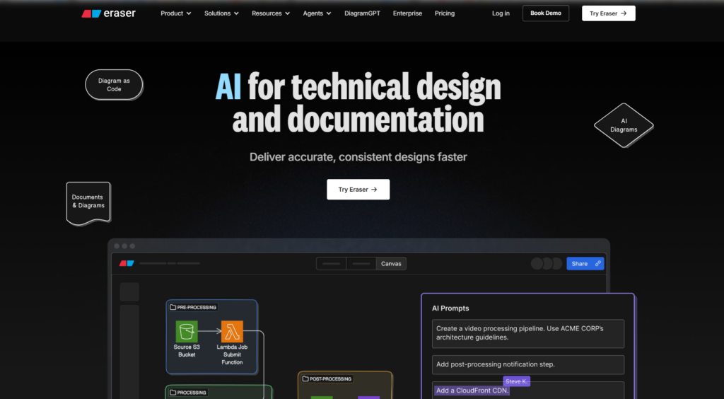Open the Resources dropdown menu

pyautogui.click(x=271, y=13)
